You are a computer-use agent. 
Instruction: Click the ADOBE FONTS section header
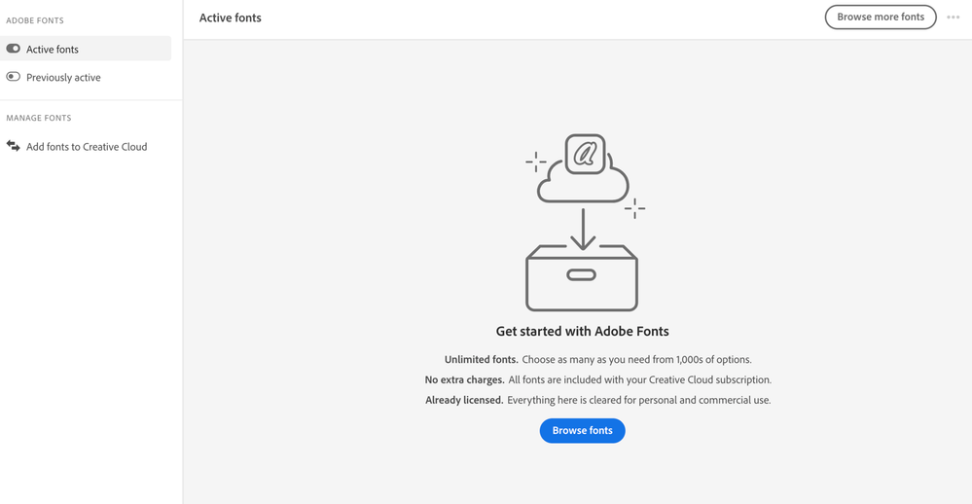35,20
